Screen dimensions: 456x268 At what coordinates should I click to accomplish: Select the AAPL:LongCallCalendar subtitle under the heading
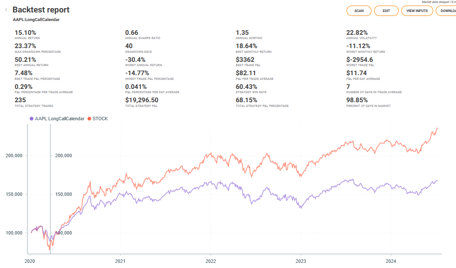tap(36, 20)
